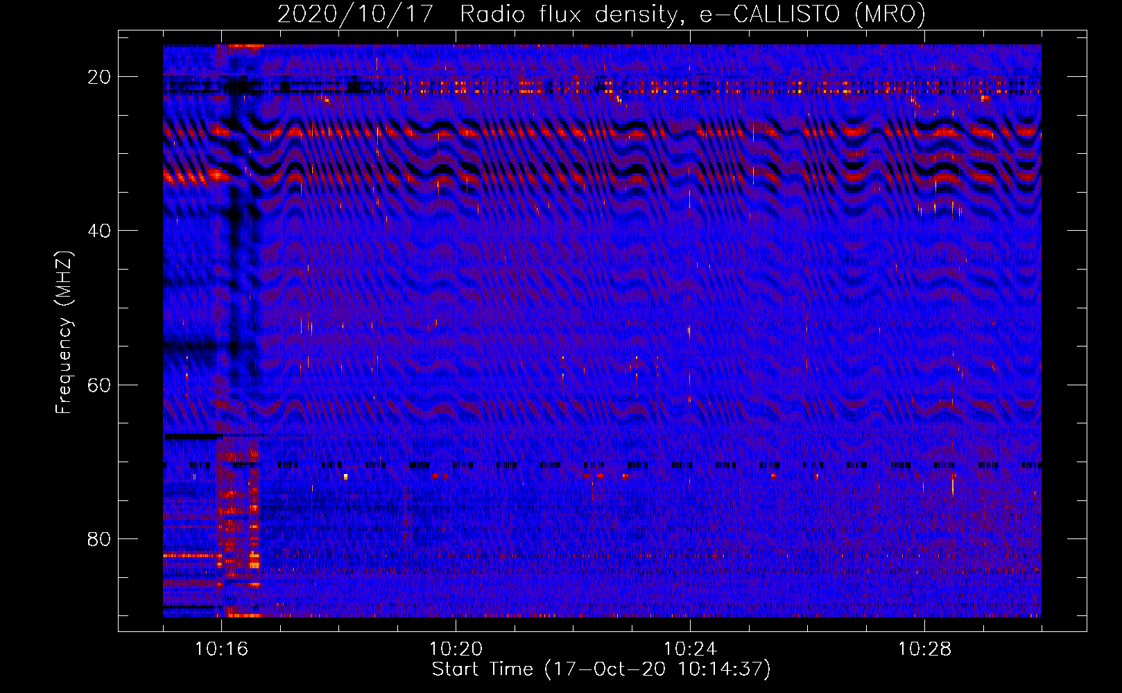This screenshot has width=1122, height=693.
Task: Click the "10:20" time tick label
Action: click(x=456, y=649)
